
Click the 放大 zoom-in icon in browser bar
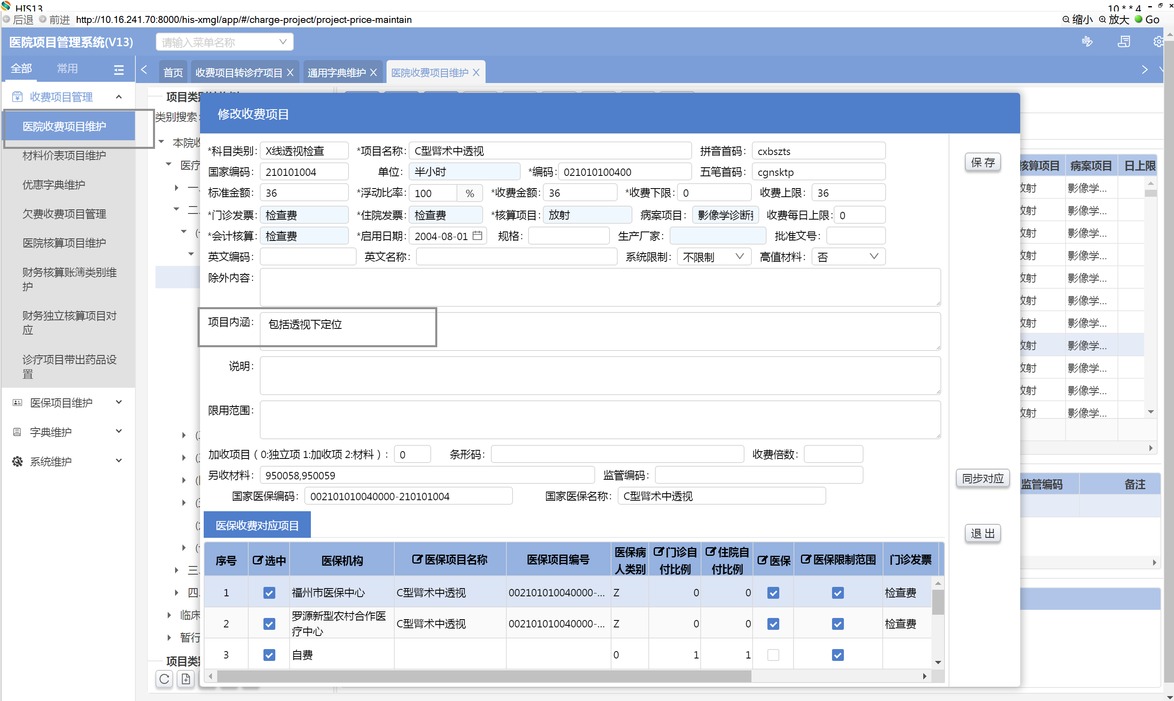1102,19
